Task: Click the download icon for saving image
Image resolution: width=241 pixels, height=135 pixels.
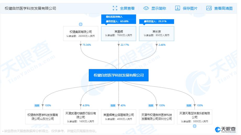Action: click(x=178, y=8)
